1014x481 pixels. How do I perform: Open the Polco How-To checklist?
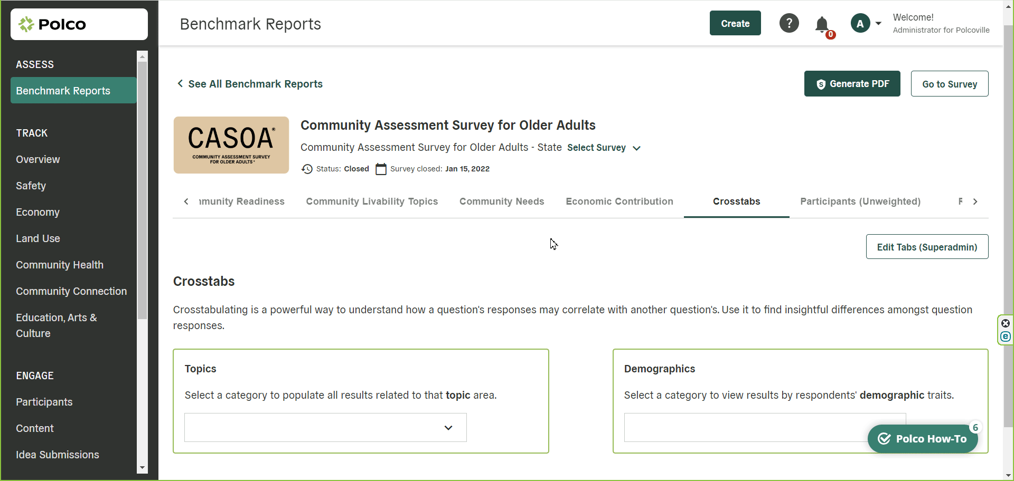pos(923,439)
